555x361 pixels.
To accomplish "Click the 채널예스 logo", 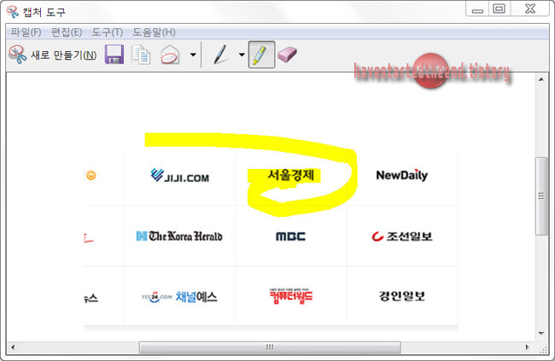I will click(179, 297).
